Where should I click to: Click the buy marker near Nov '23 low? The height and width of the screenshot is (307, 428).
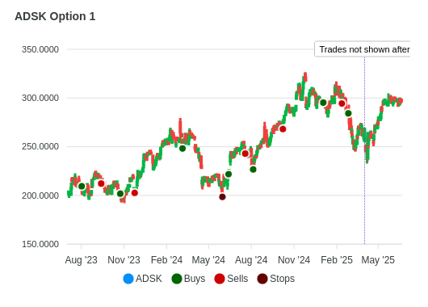(x=120, y=194)
